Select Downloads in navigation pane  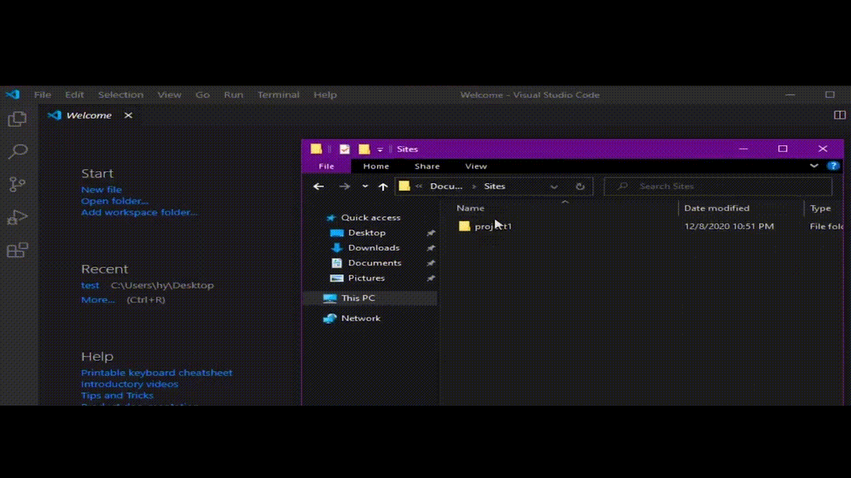coord(374,248)
